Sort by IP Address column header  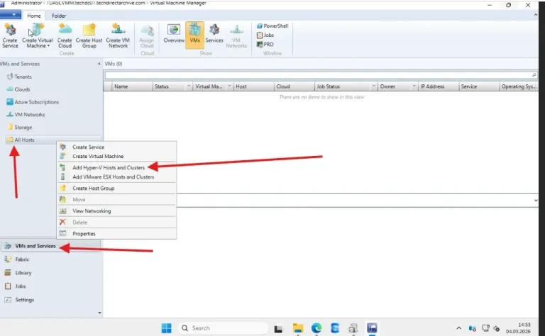tap(439, 86)
